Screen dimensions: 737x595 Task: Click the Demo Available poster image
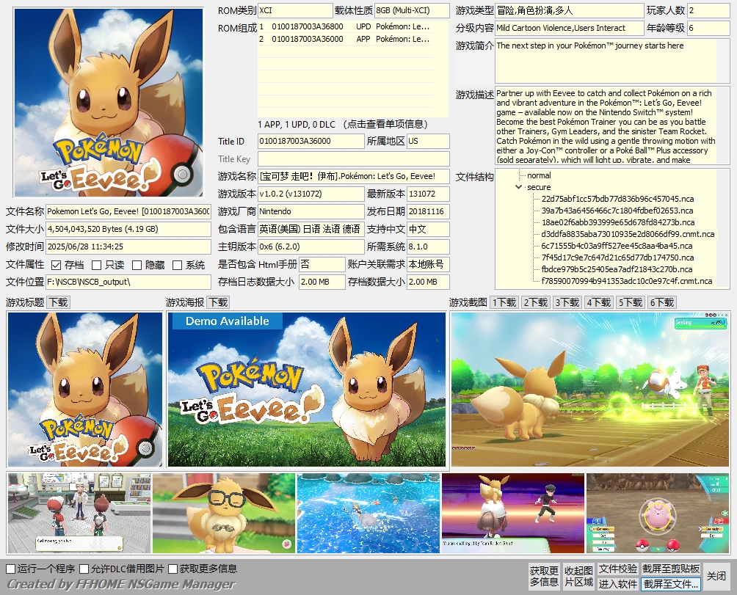point(306,390)
